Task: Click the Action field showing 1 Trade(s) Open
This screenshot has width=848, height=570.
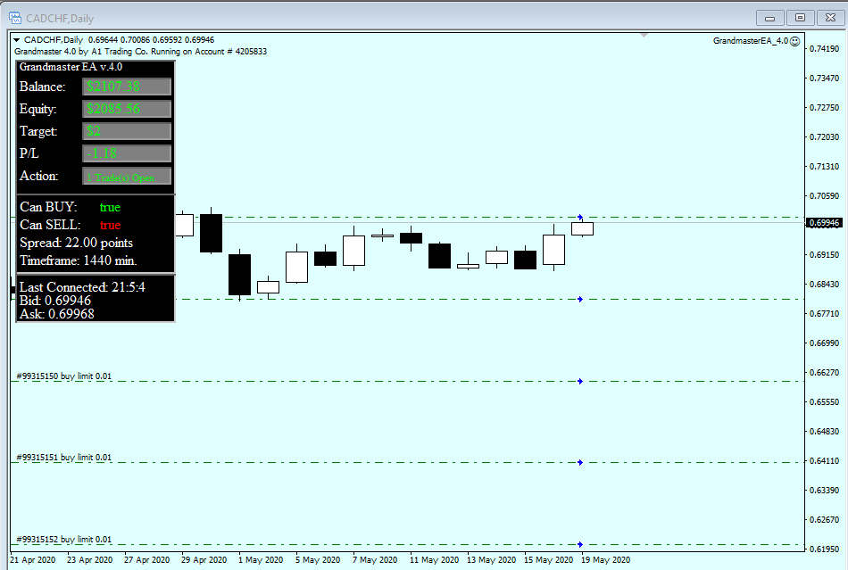Action: [125, 176]
